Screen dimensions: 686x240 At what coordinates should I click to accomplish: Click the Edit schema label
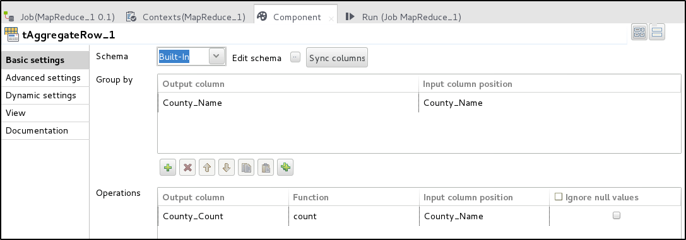click(x=257, y=58)
